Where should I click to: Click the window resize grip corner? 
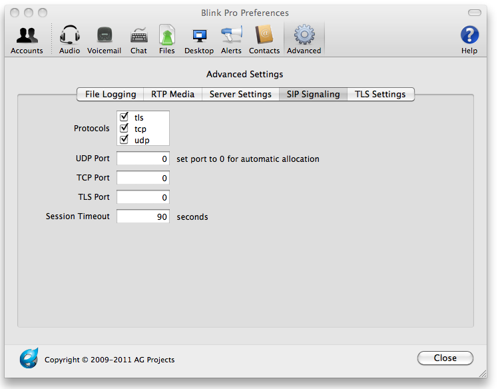click(483, 374)
